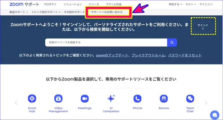The image size is (223, 120).
Task: Open the その他のサポート menu
Action: point(74,12)
